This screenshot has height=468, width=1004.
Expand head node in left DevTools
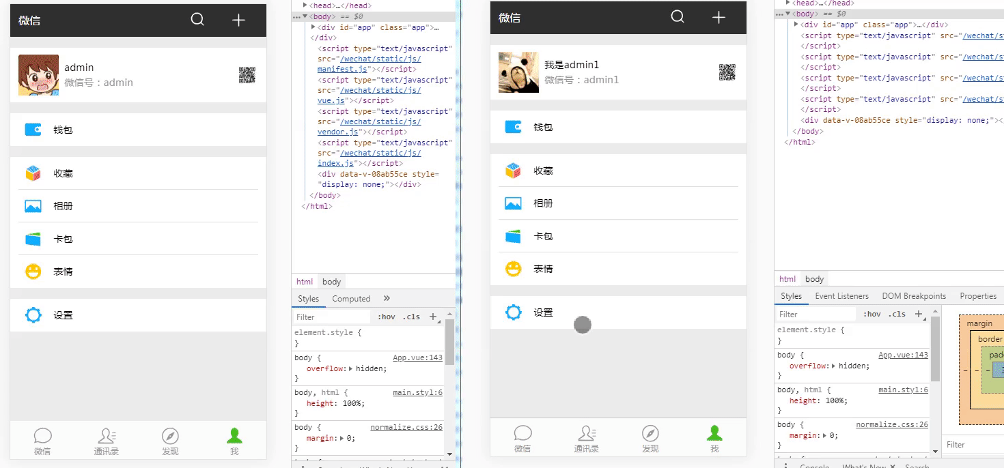coord(305,5)
